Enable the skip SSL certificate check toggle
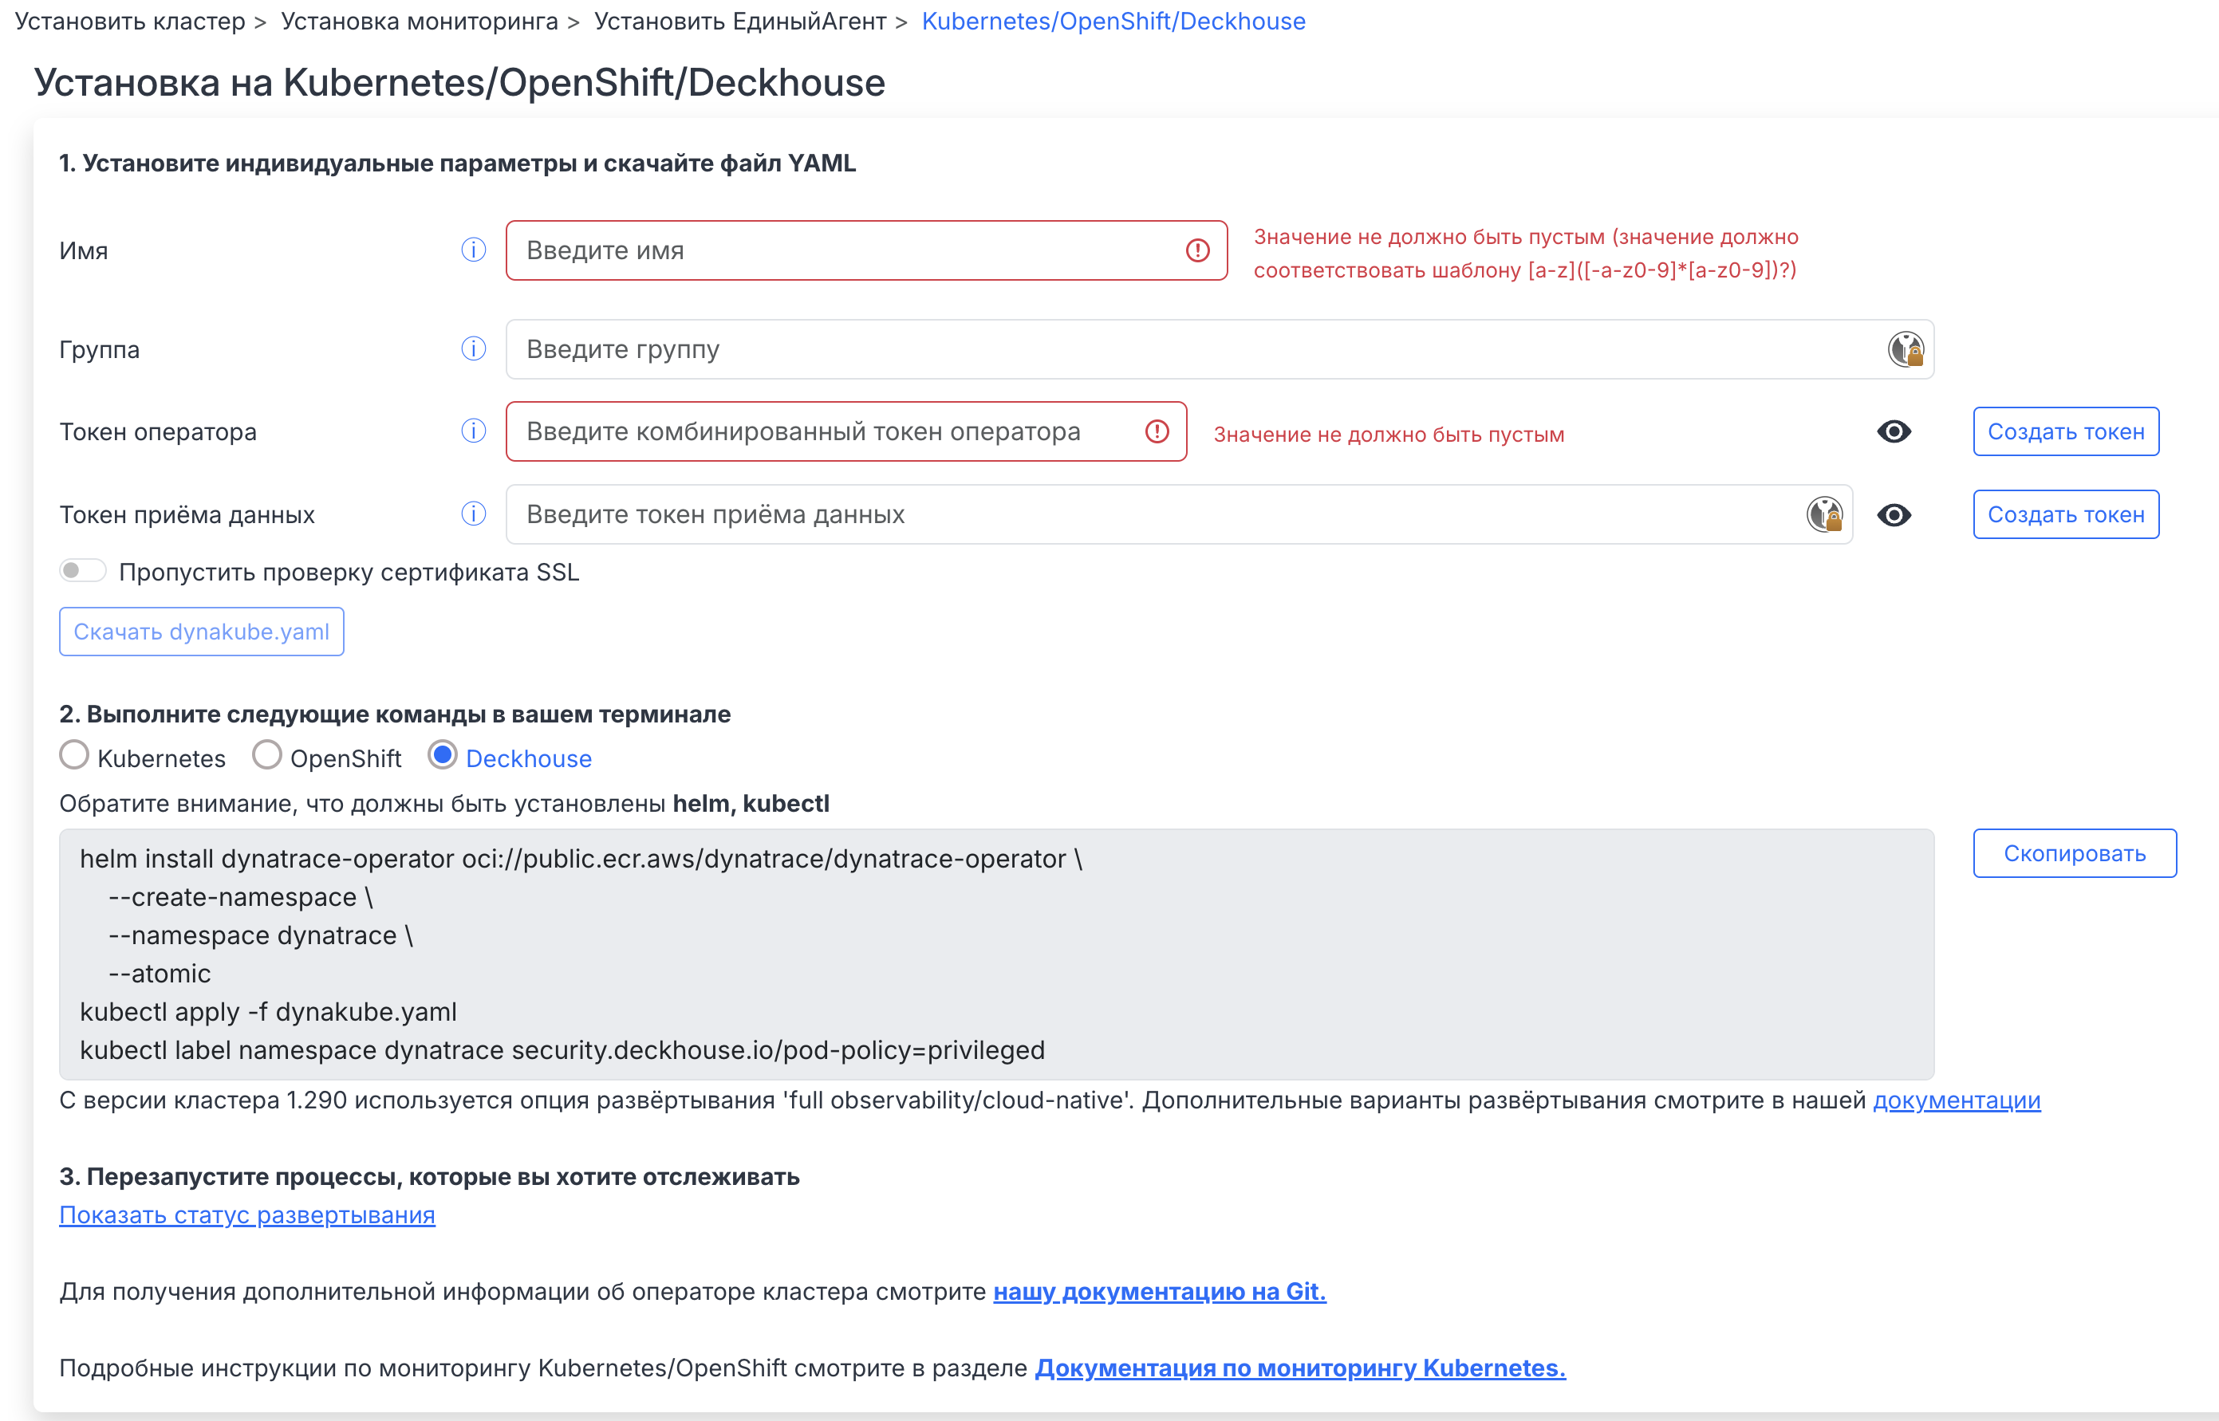Viewport: 2219px width, 1421px height. (83, 571)
